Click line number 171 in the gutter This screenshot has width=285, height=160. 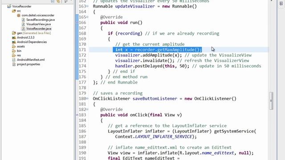82,50
